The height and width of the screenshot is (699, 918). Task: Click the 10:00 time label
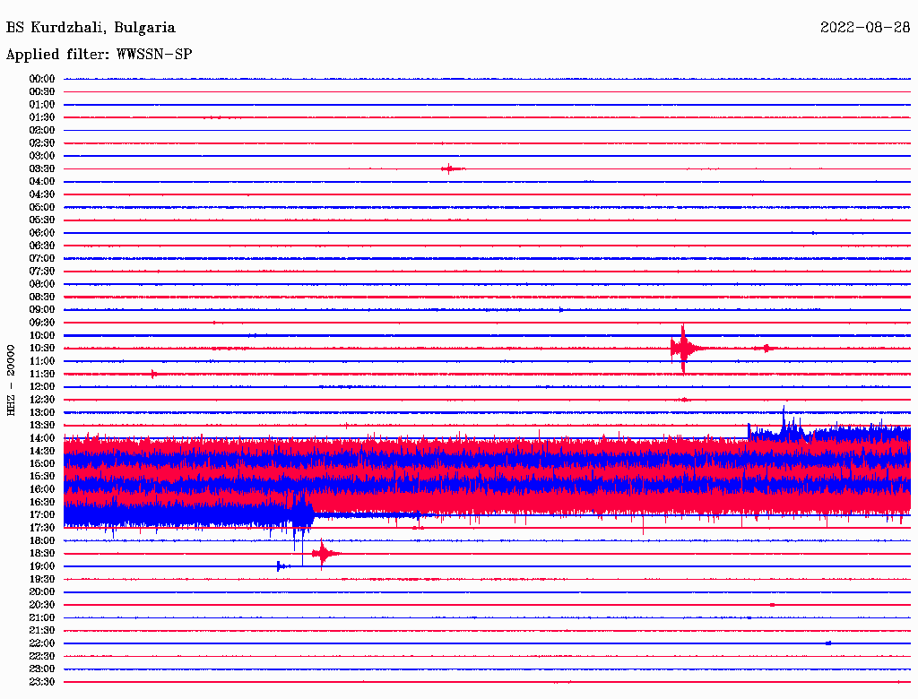pos(42,335)
